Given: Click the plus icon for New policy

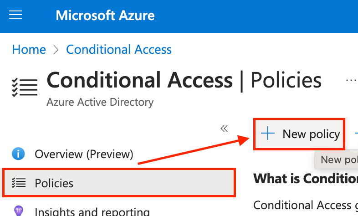Looking at the screenshot, I should click(x=268, y=134).
